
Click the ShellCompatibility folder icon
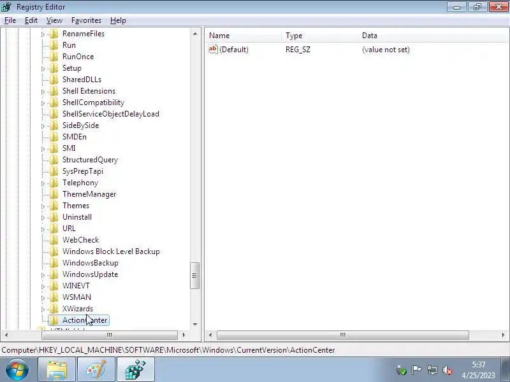54,103
